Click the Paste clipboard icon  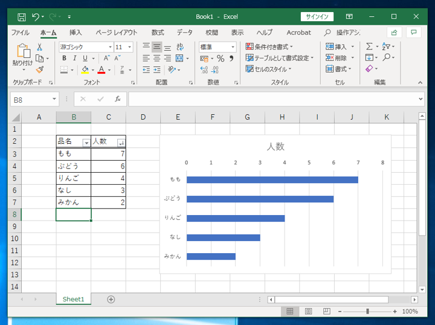click(24, 51)
